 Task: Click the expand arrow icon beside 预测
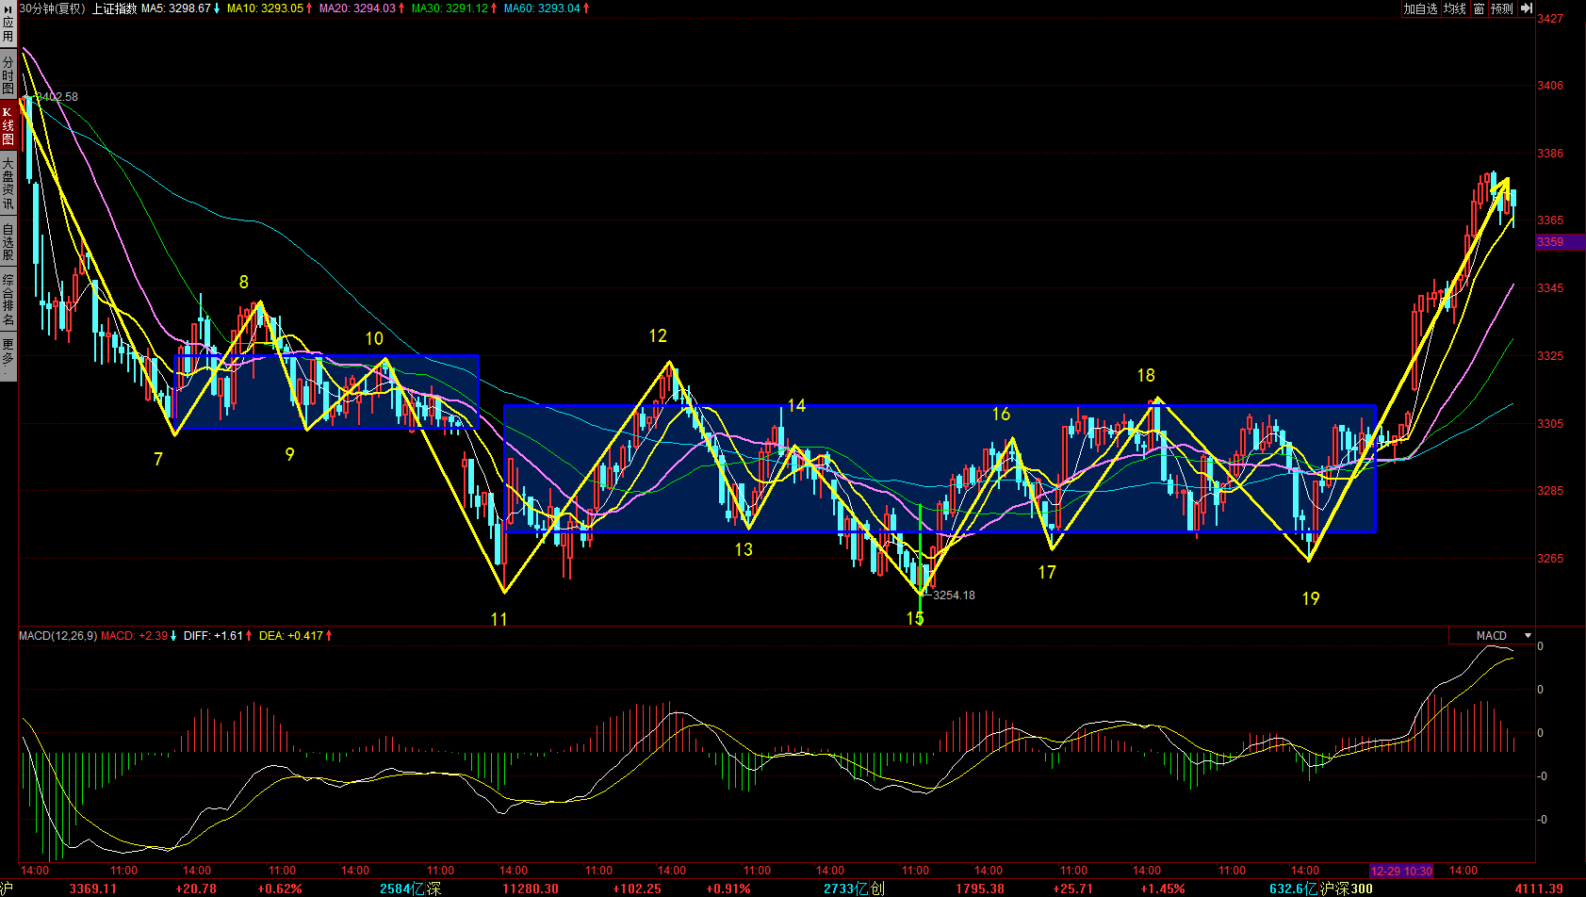tap(1526, 8)
